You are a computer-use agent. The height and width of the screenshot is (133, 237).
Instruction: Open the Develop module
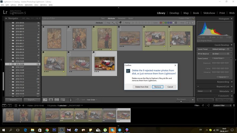coord(174,13)
